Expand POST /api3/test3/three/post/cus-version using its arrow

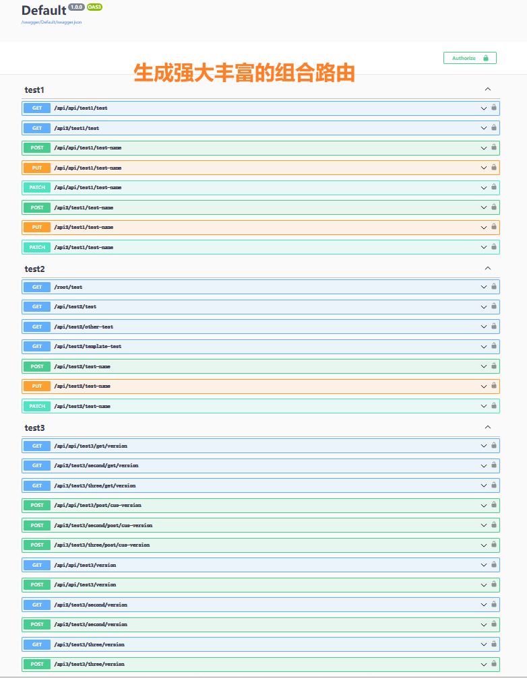pos(483,545)
